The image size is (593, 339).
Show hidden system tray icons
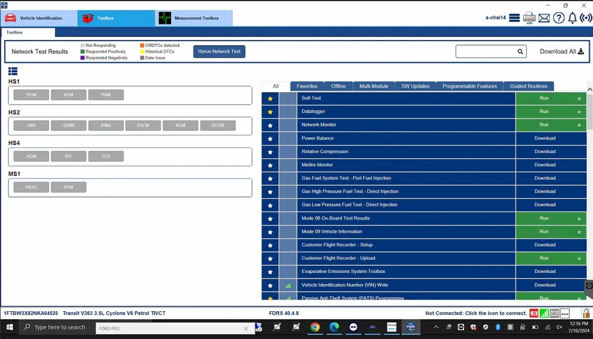coord(436,327)
